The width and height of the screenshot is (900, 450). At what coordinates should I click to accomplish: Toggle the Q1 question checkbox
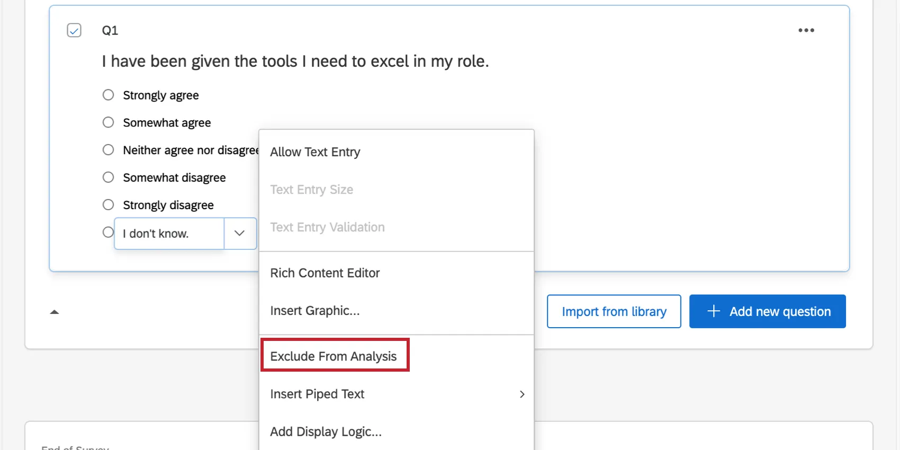[x=74, y=30]
